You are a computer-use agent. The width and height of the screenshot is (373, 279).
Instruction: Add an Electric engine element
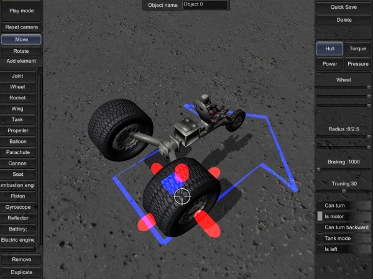[x=17, y=240]
